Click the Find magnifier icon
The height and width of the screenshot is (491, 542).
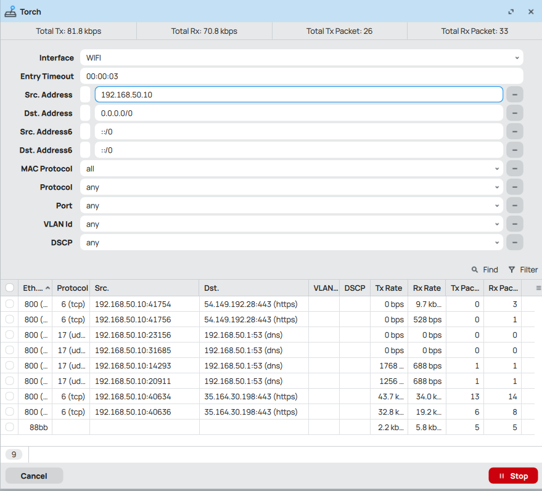(x=475, y=270)
